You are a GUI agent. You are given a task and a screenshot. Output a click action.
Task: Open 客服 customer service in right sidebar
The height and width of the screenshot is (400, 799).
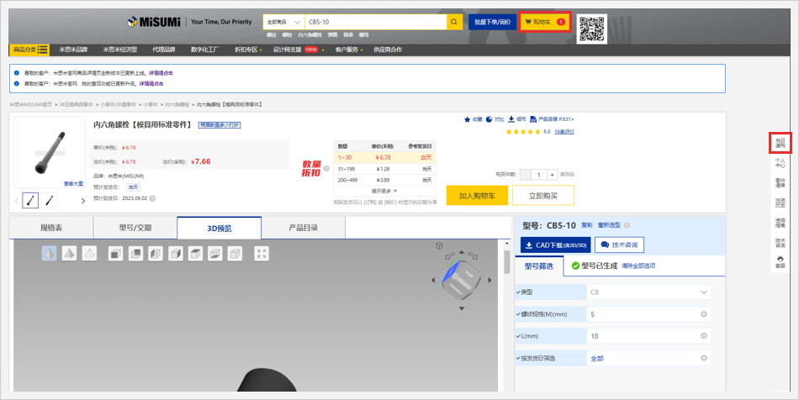coord(780,262)
